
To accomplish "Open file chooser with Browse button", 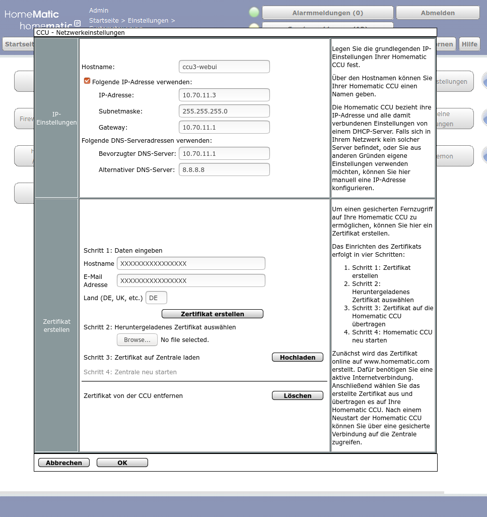I will pos(137,340).
